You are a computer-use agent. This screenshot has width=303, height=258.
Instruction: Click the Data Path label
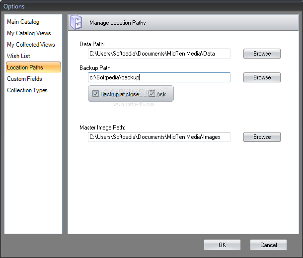(92, 44)
